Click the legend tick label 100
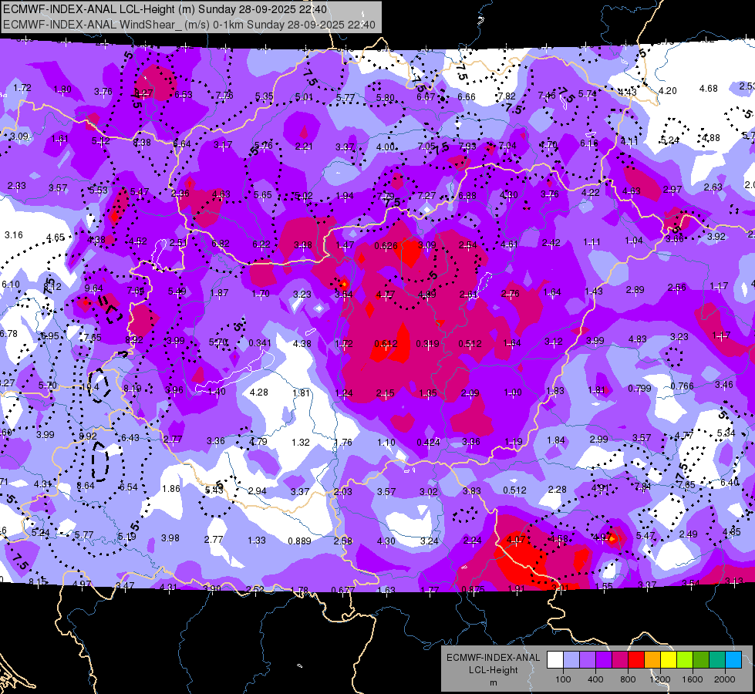 pyautogui.click(x=563, y=679)
